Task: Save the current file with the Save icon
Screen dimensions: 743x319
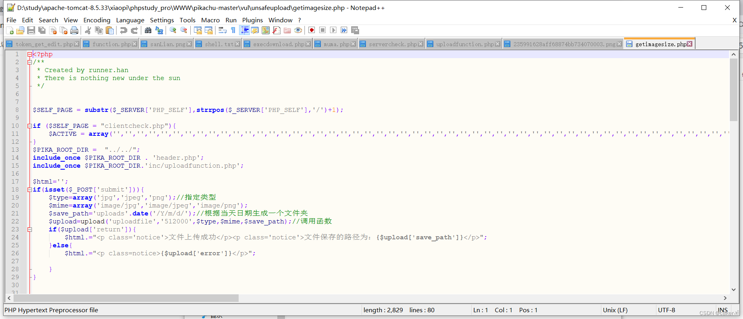Action: click(31, 30)
